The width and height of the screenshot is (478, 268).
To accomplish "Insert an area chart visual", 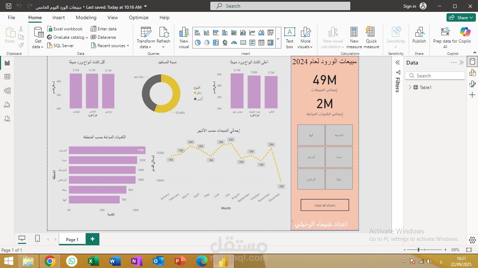I will coord(261,32).
